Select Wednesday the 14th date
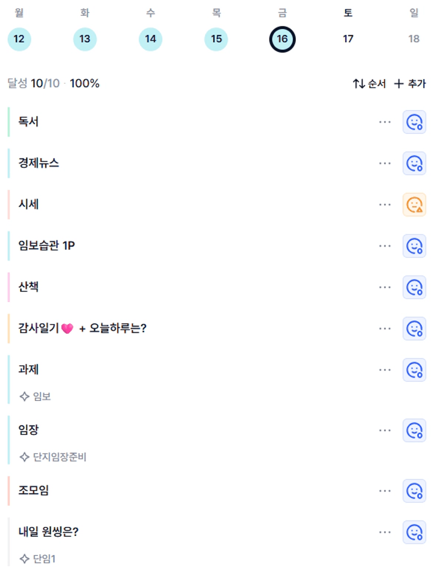This screenshot has height=574, width=437. pos(151,39)
